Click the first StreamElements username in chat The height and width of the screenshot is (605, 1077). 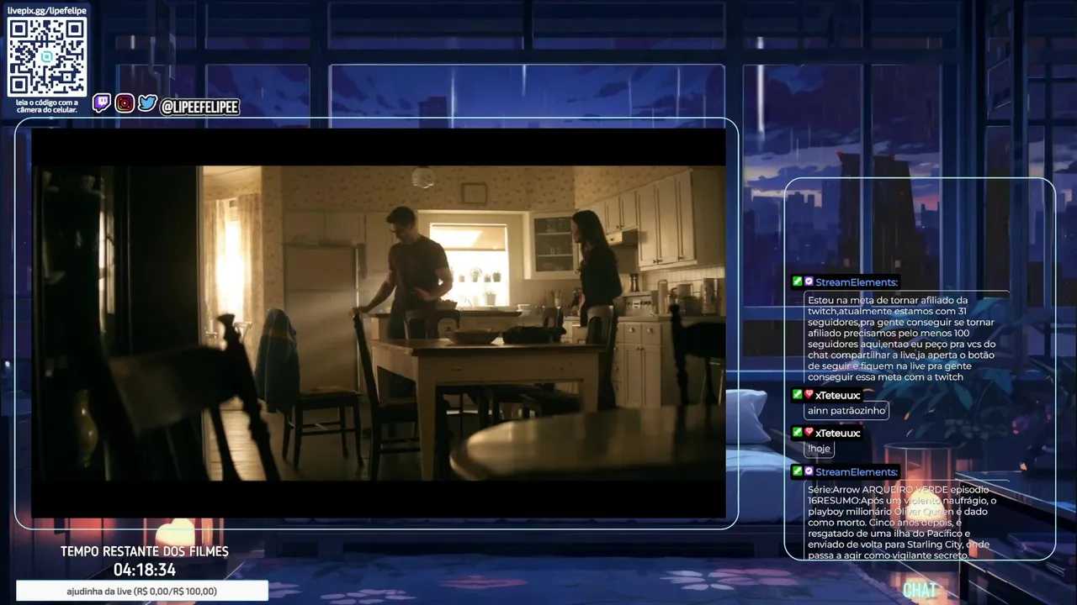pyautogui.click(x=857, y=282)
